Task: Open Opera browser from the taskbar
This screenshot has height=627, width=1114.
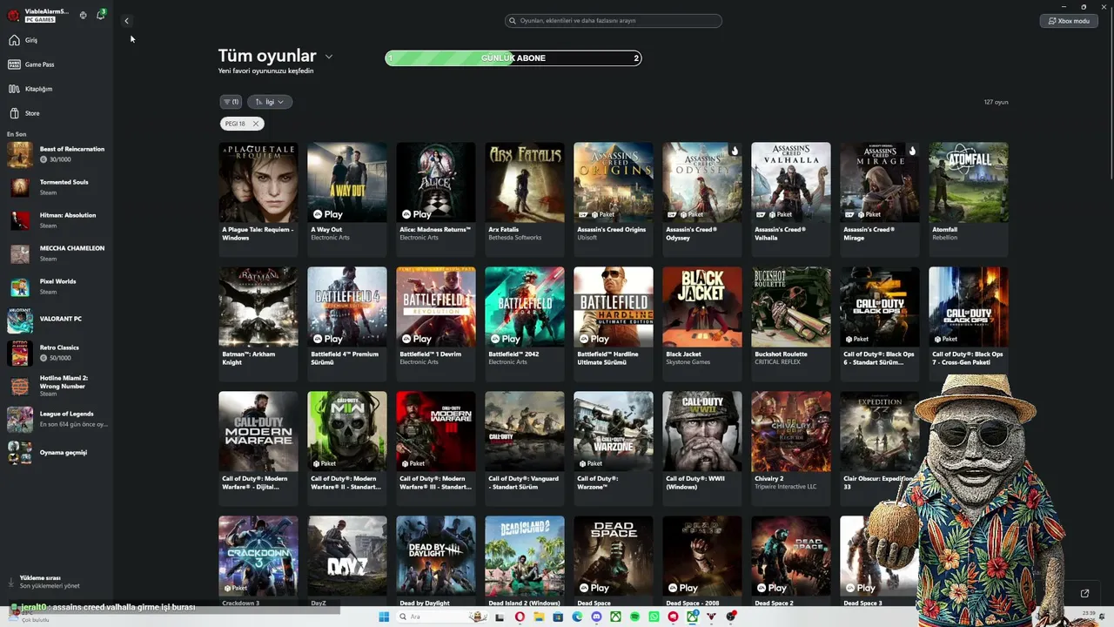Action: [520, 617]
